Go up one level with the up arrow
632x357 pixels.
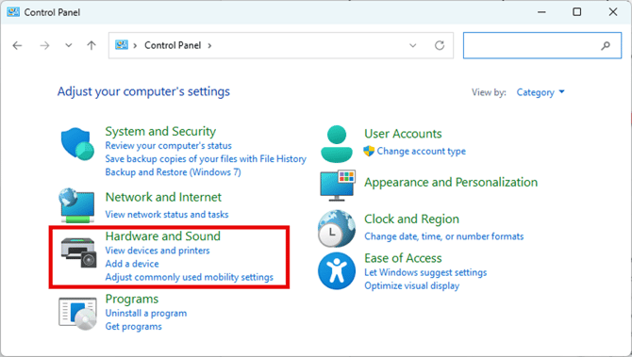(91, 45)
